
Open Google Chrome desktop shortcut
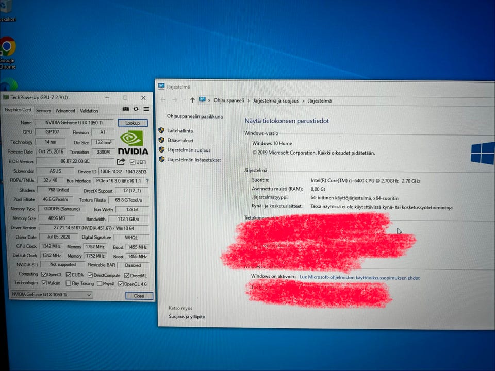point(8,53)
